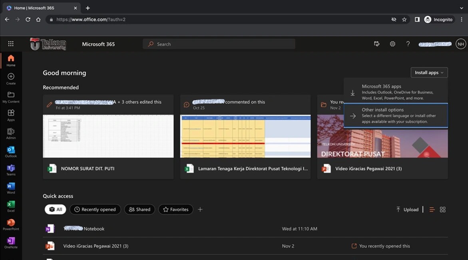Open the Settings gear icon
This screenshot has height=260, width=468.
click(x=392, y=44)
